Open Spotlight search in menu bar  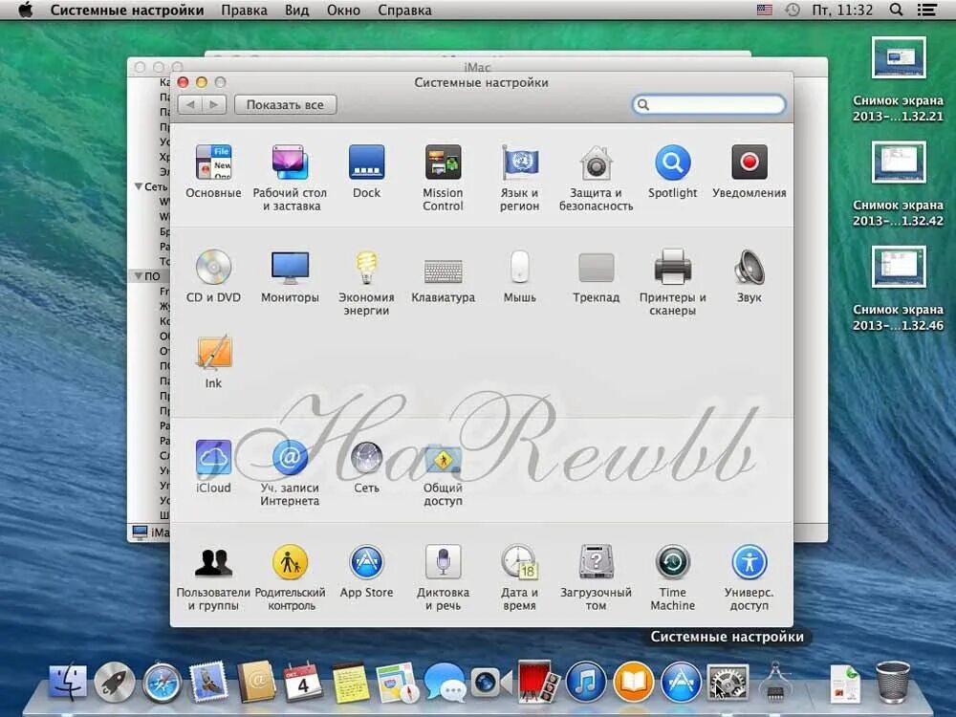(897, 10)
